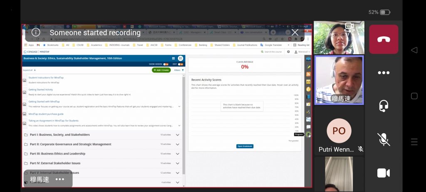Toggle the Edit mode switch
426x192 pixels.
click(x=181, y=64)
